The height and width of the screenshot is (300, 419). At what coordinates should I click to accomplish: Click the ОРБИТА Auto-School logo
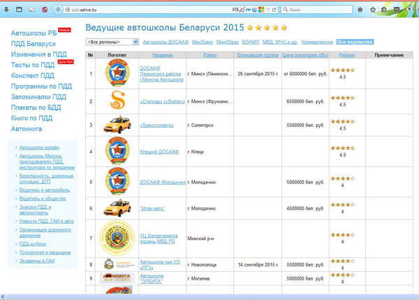point(117,278)
